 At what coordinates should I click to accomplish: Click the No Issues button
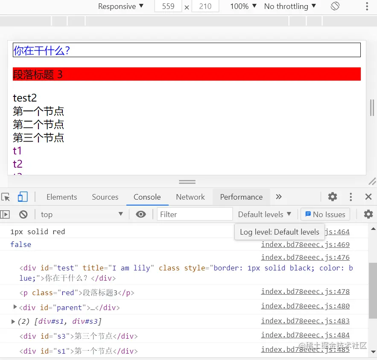click(x=325, y=214)
